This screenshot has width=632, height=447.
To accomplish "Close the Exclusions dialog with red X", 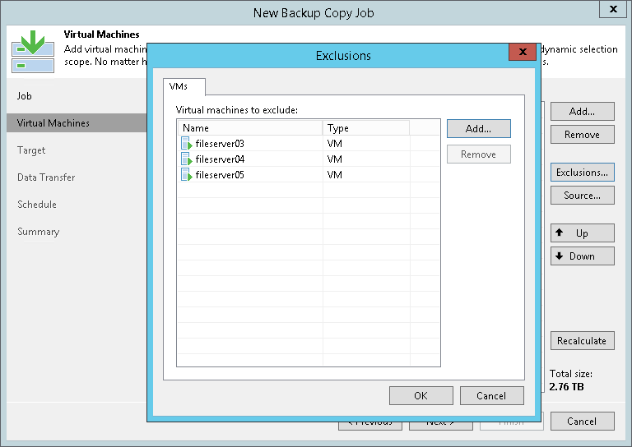I will [523, 52].
